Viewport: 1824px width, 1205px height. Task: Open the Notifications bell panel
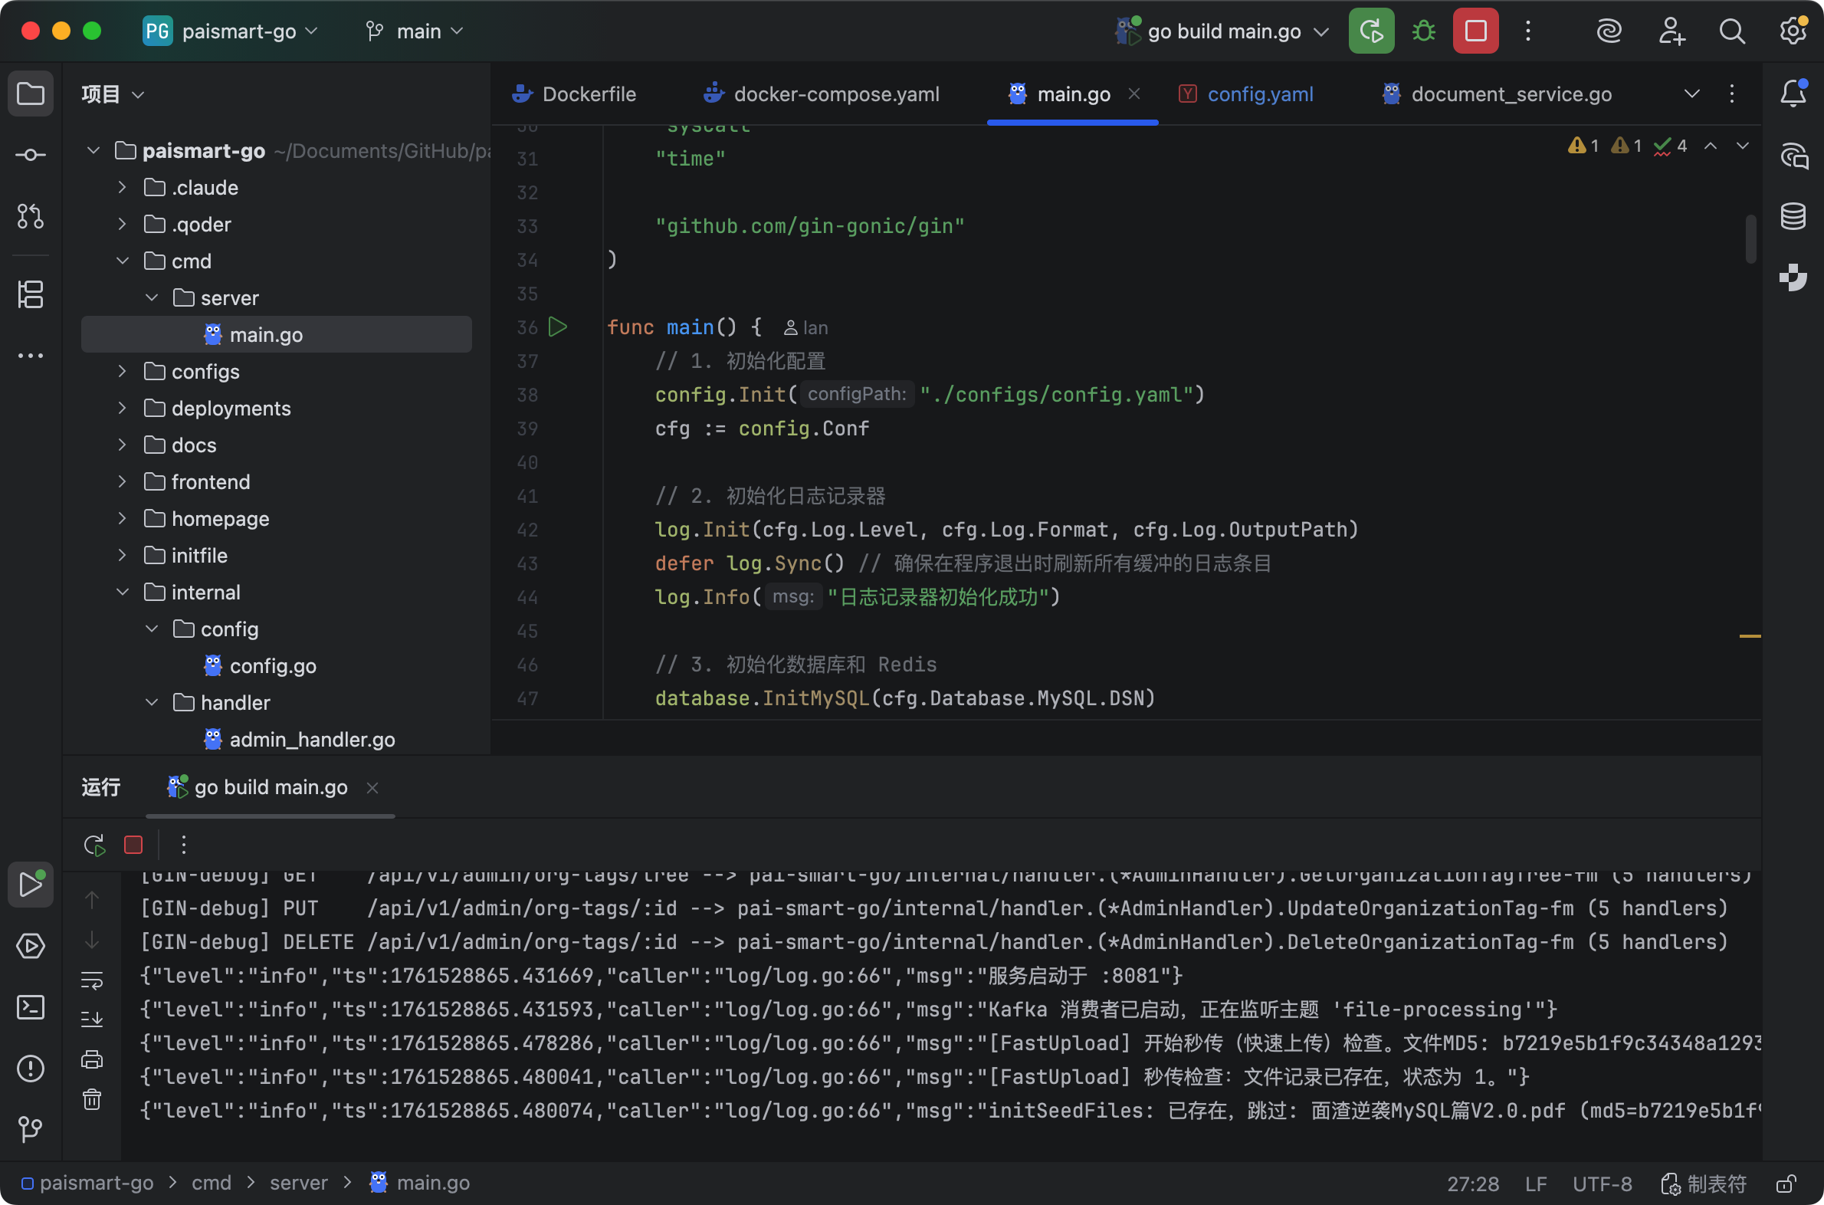click(1793, 94)
